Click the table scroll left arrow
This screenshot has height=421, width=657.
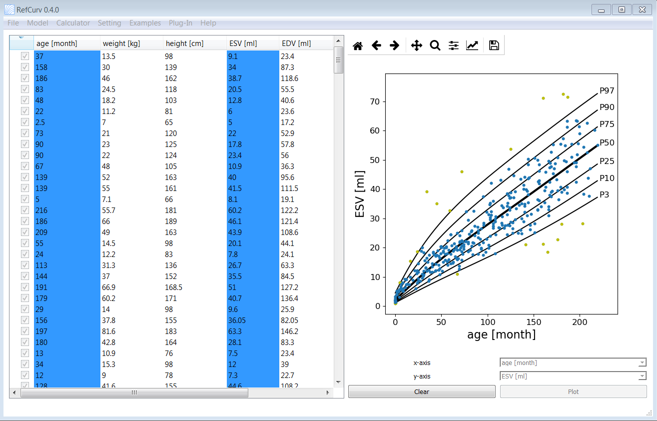point(14,393)
